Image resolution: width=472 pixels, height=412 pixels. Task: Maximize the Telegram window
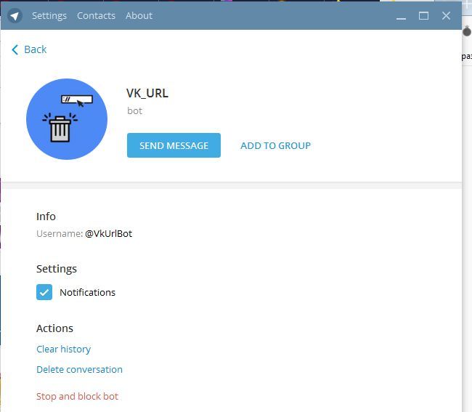coord(423,16)
